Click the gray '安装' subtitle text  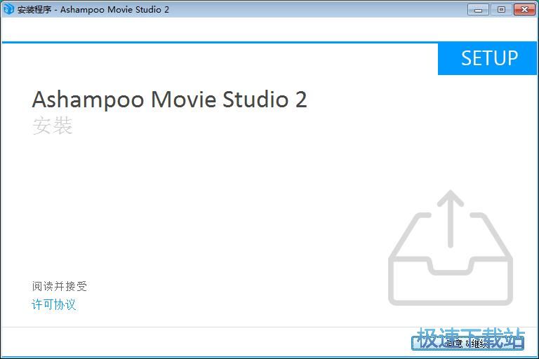point(53,126)
